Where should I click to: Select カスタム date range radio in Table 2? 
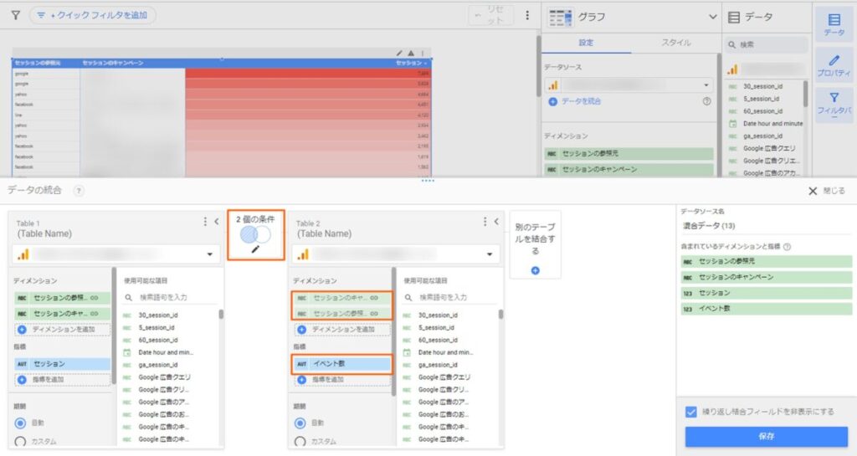(300, 441)
